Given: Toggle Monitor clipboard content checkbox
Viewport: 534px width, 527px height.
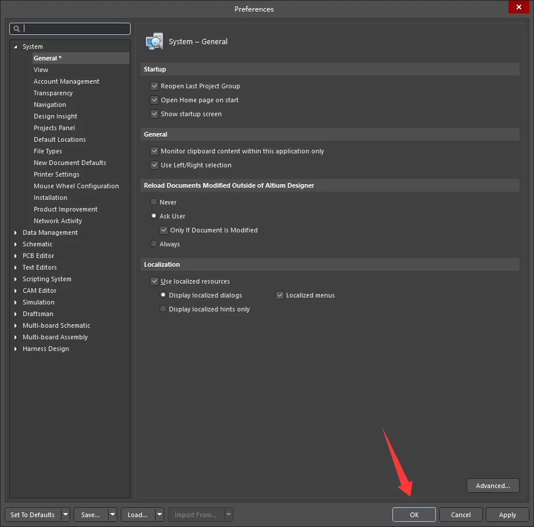Looking at the screenshot, I should (x=154, y=151).
